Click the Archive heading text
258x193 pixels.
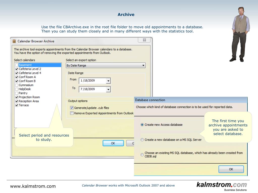pos(126,15)
